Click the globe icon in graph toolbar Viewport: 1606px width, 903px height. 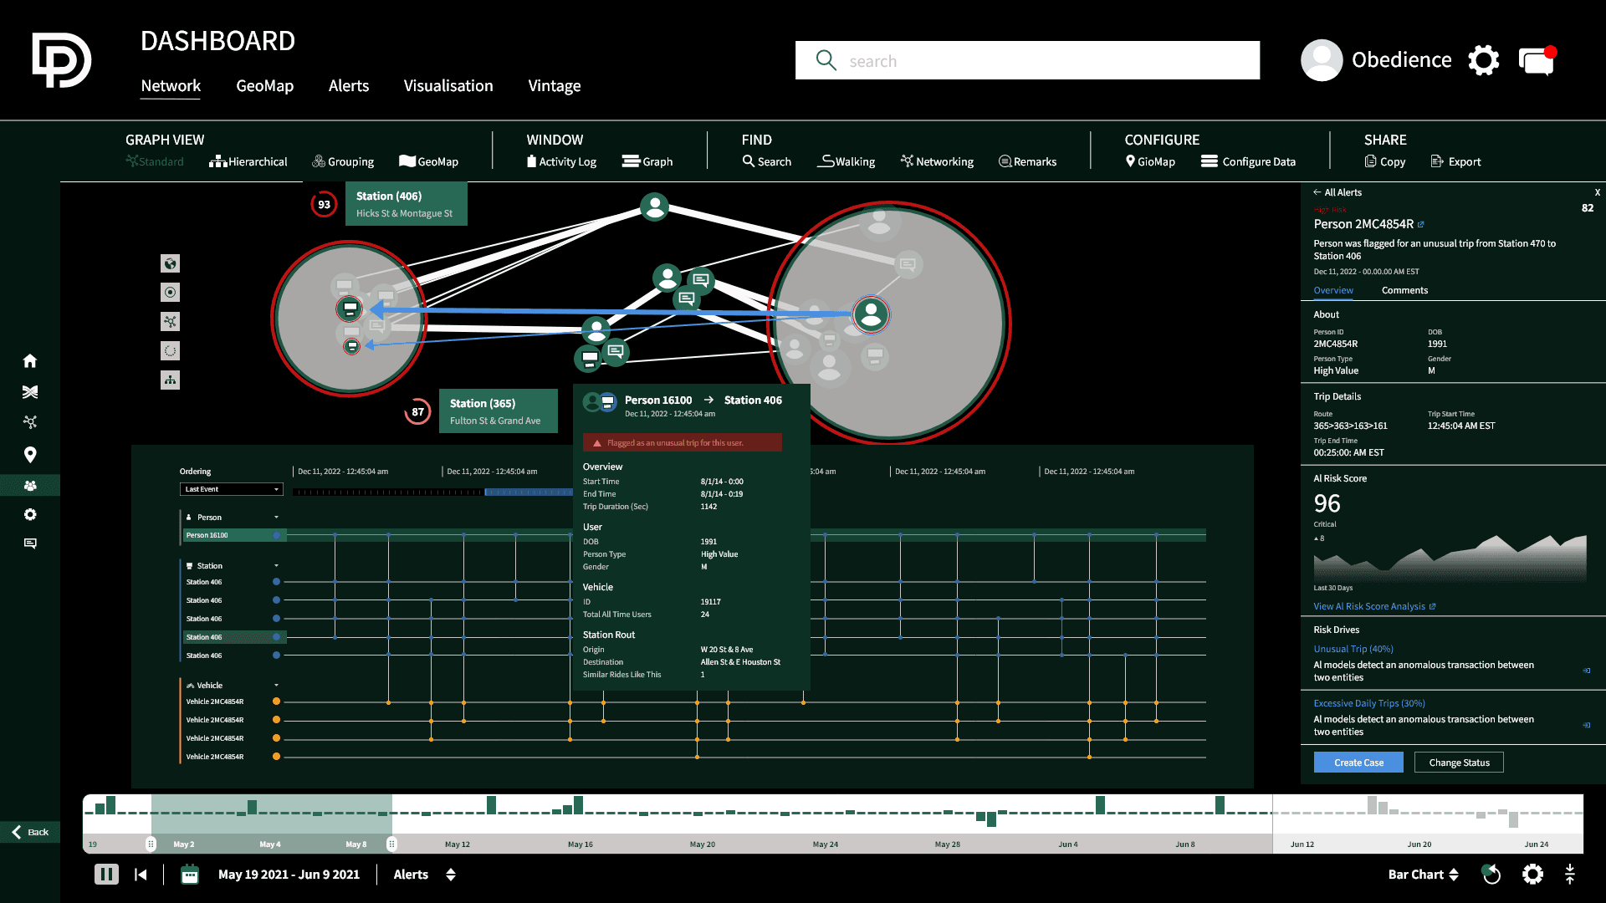click(170, 263)
